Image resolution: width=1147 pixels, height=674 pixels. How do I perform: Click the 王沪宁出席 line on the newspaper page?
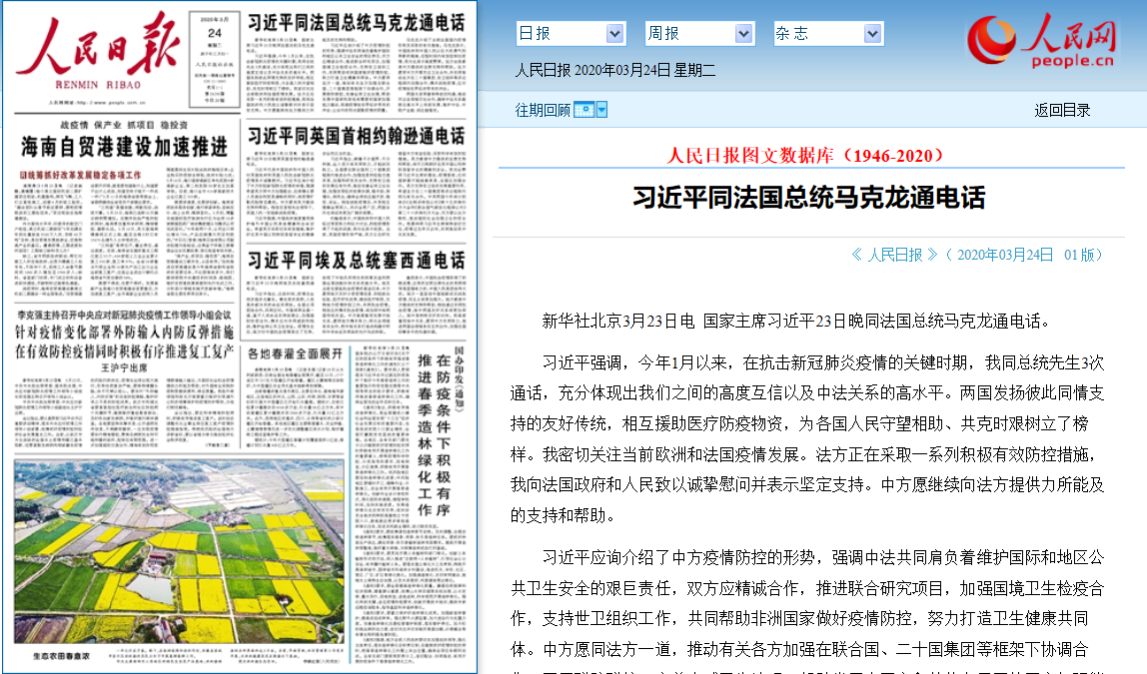tap(124, 367)
